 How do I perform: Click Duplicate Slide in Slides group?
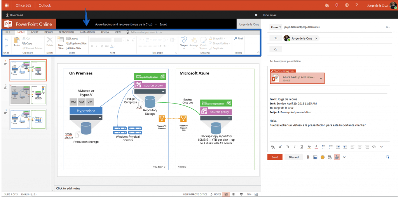(77, 43)
